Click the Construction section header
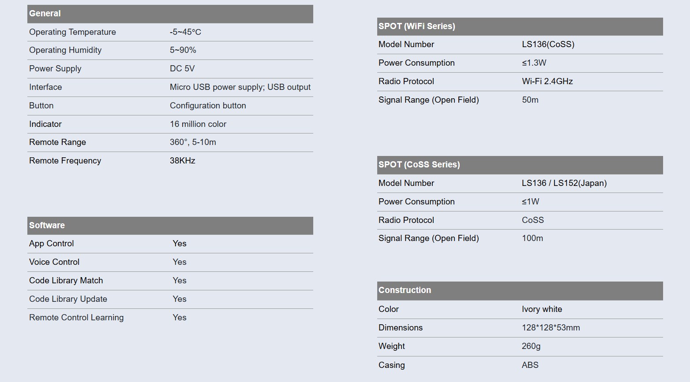The height and width of the screenshot is (382, 690). point(405,290)
